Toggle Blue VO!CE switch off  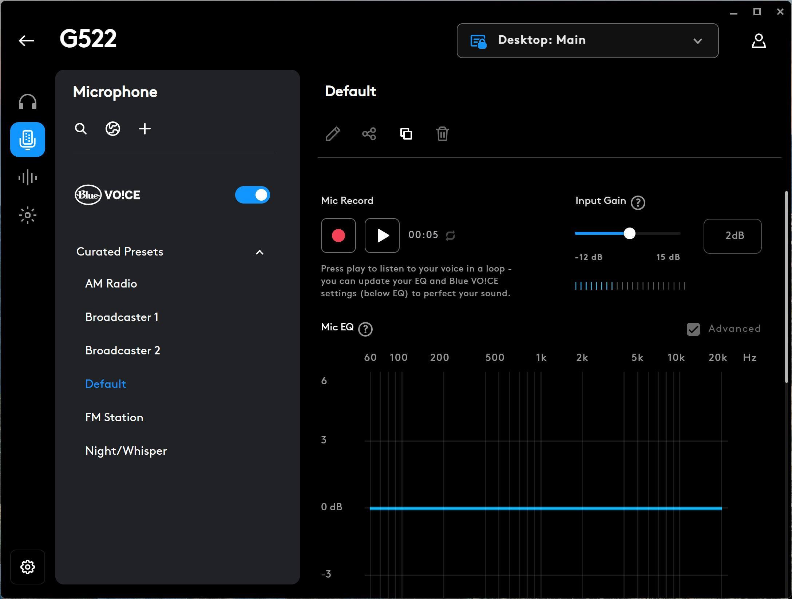tap(252, 195)
